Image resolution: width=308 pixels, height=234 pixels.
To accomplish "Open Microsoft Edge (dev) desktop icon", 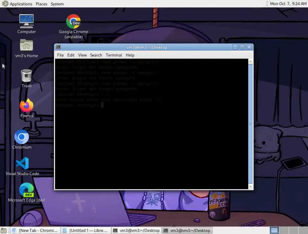I will click(x=26, y=192).
